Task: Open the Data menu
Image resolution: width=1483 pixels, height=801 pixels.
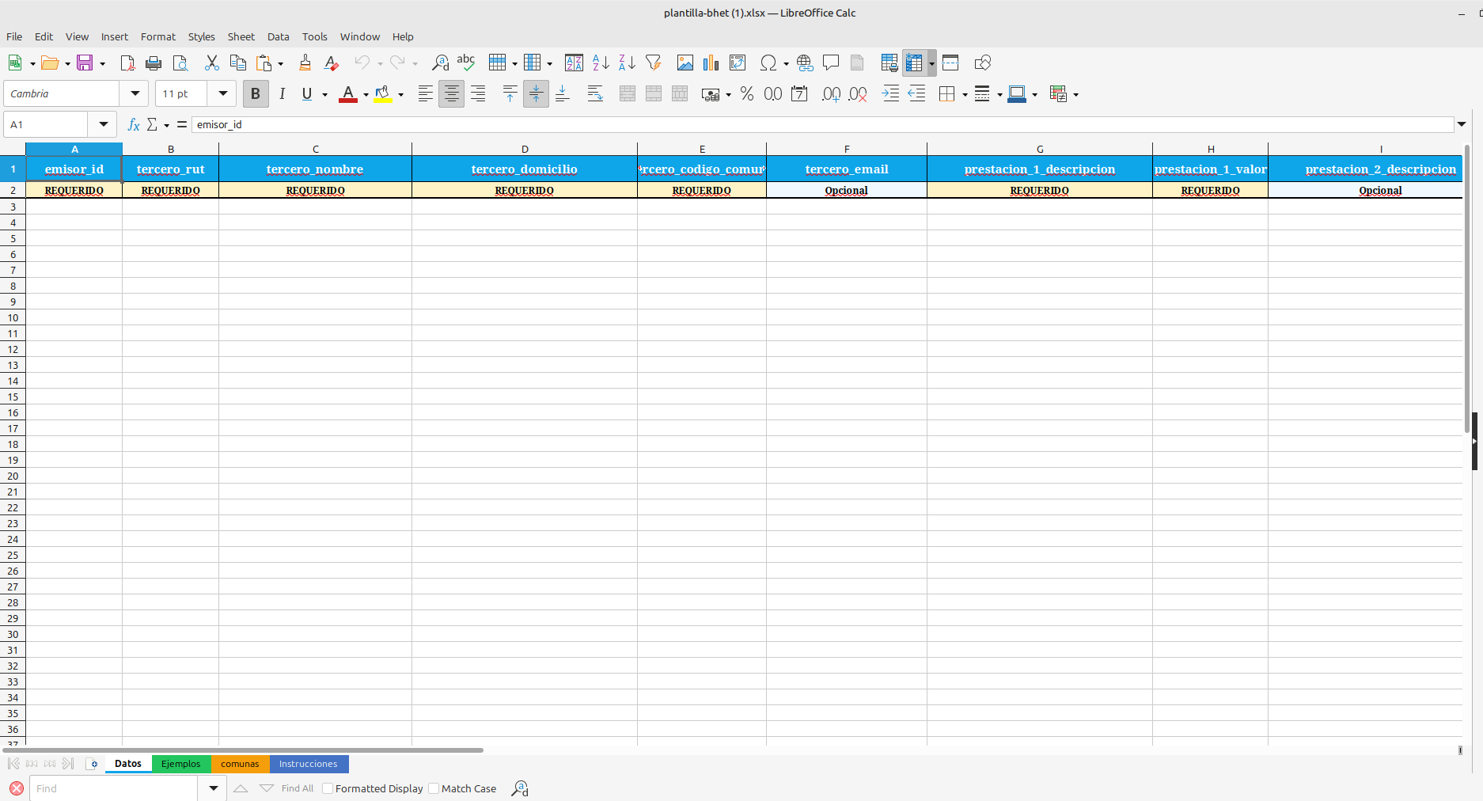Action: [278, 36]
